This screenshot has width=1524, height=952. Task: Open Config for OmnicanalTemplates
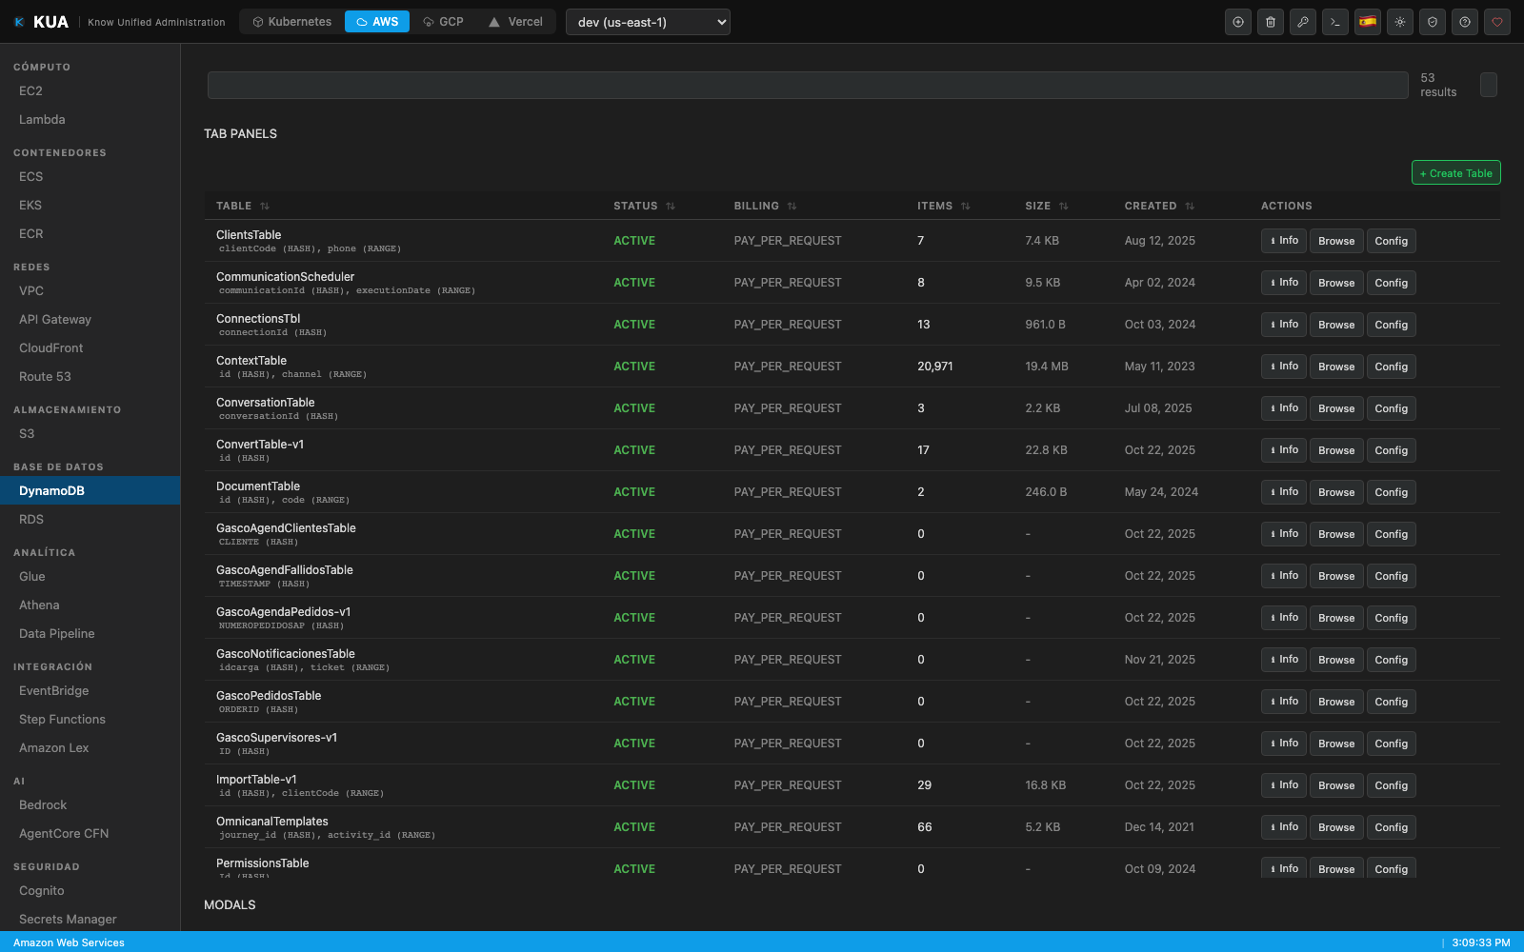[1391, 827]
